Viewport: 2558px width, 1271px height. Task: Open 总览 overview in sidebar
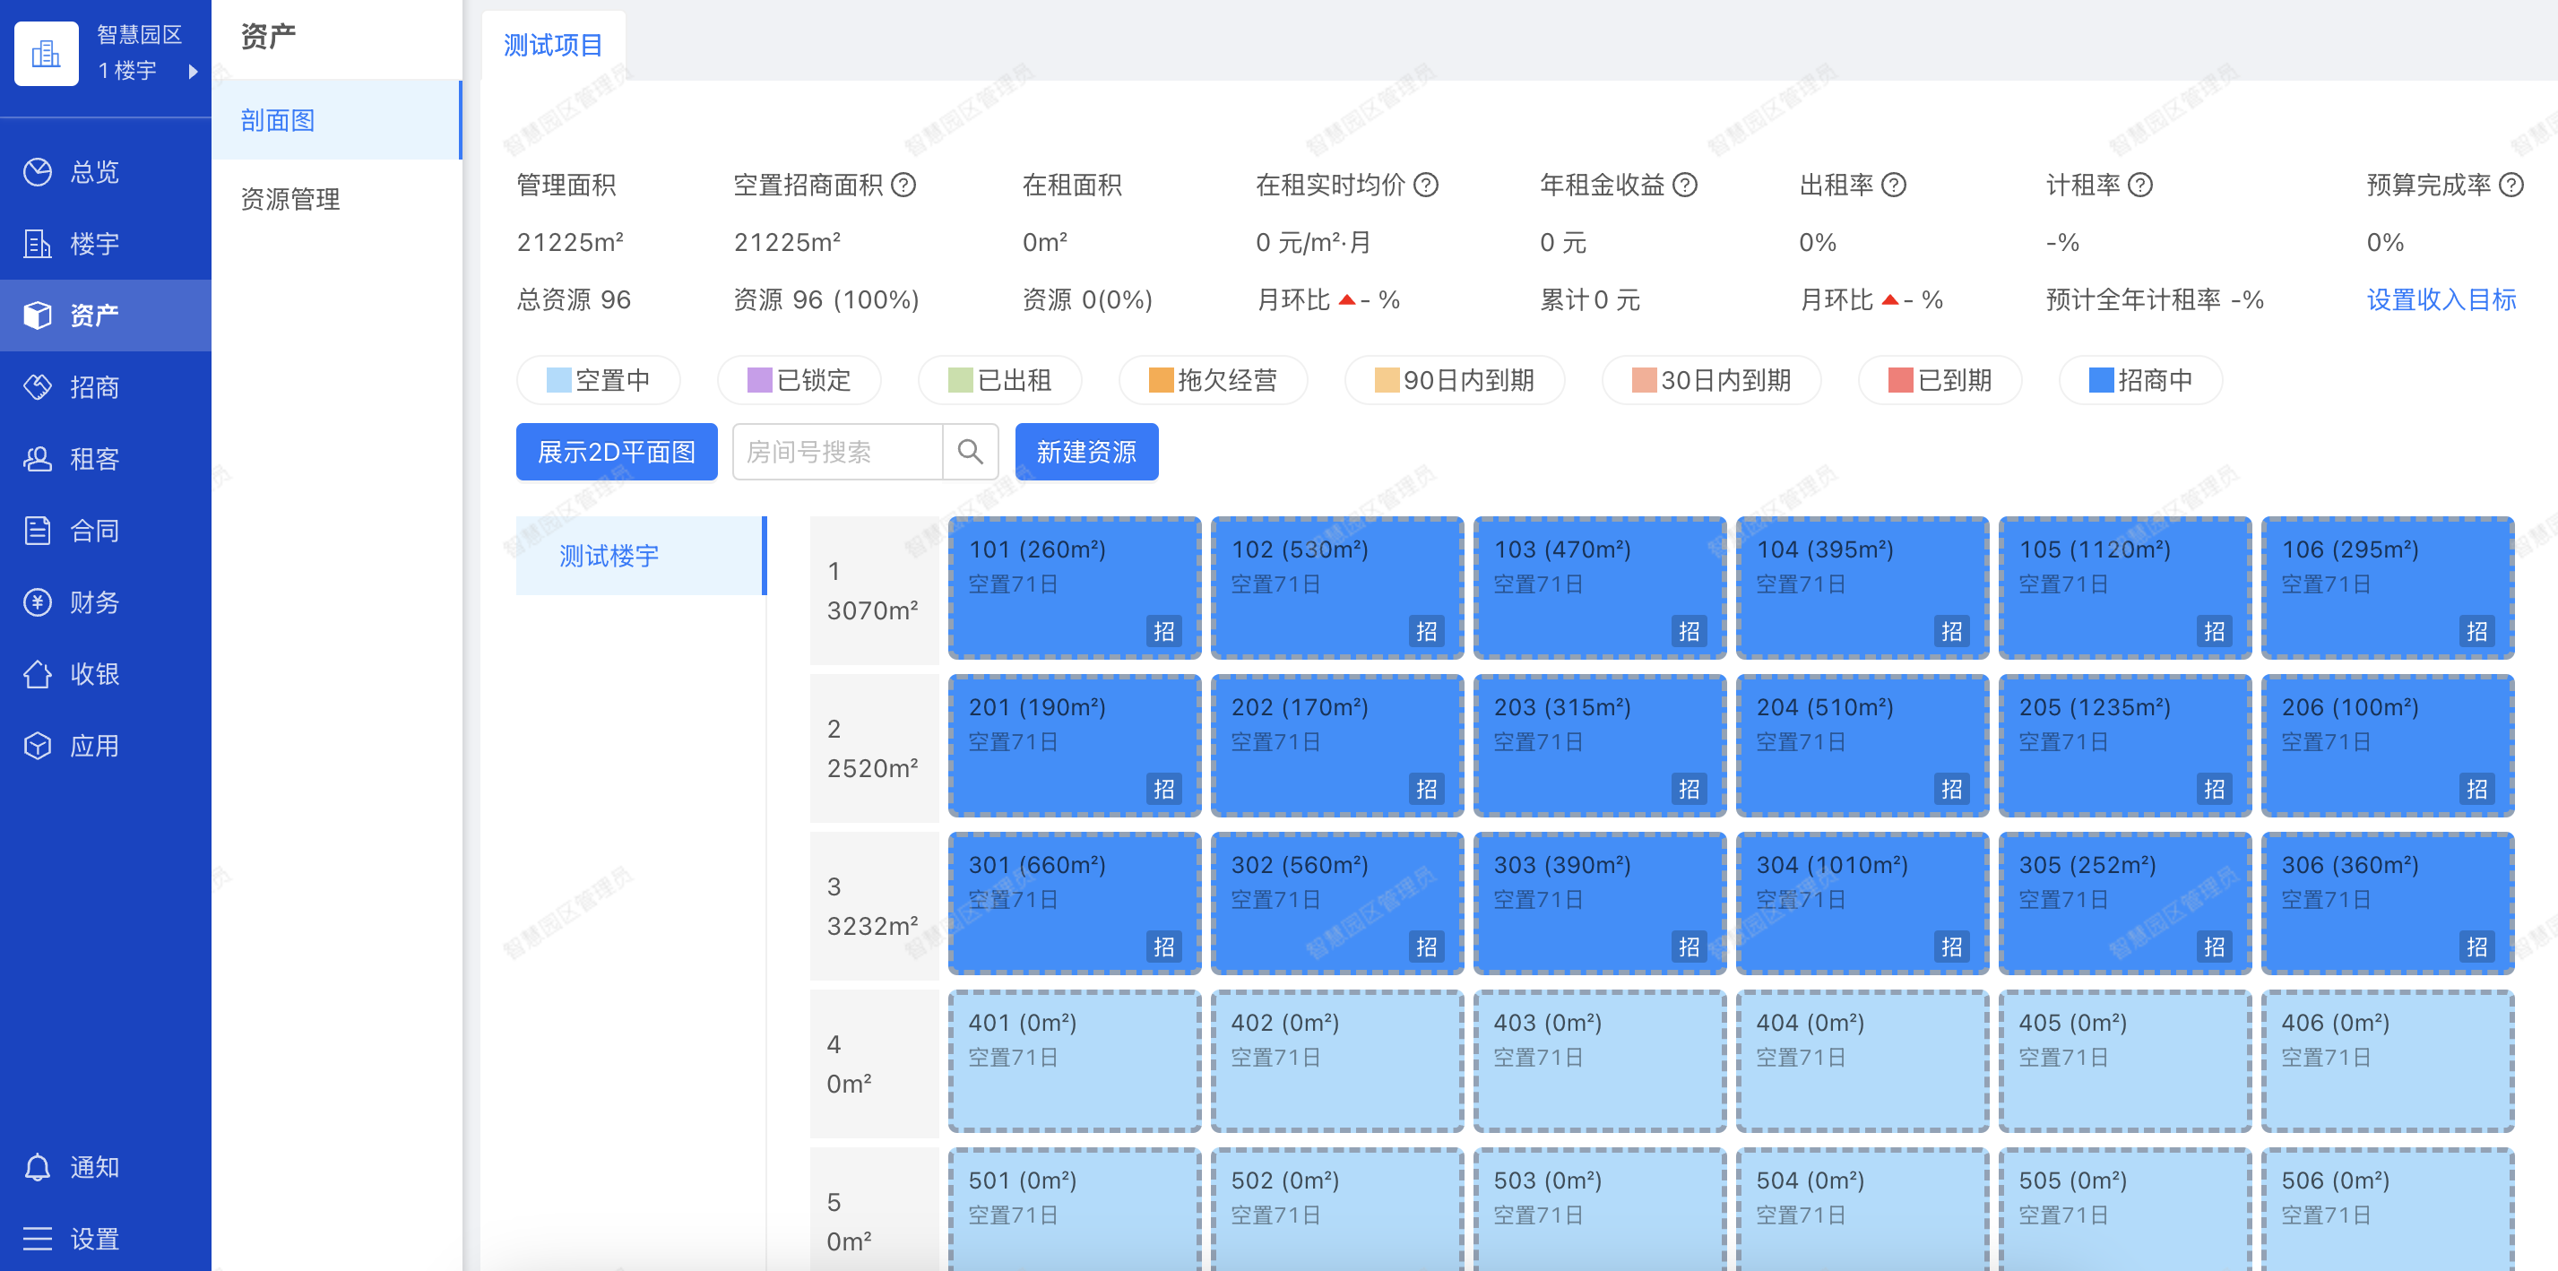[x=105, y=173]
